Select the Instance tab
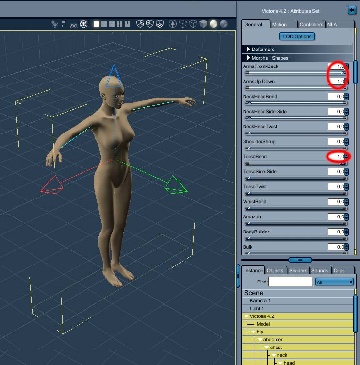This screenshot has height=365, width=360. [253, 271]
